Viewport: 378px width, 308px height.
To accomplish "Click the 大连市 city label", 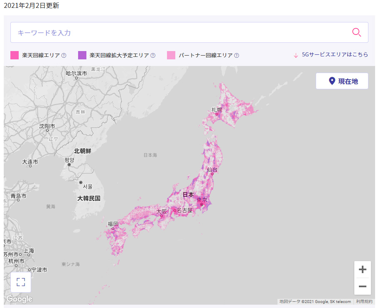I will pyautogui.click(x=30, y=162).
